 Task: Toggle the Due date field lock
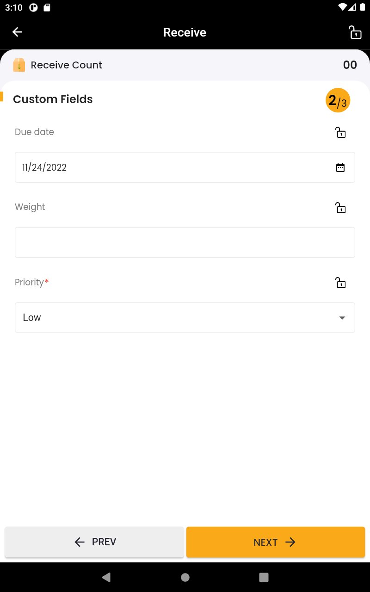[x=340, y=133]
